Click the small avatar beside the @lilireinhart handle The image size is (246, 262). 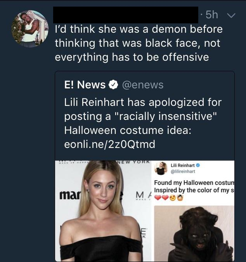(161, 168)
